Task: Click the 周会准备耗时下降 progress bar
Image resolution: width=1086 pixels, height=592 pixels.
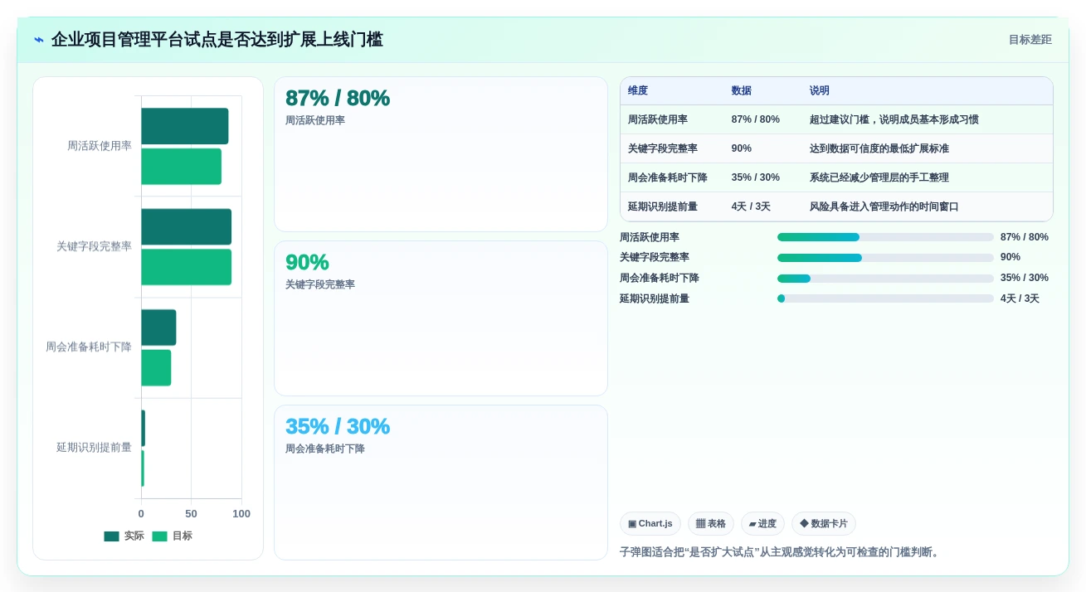Action: tap(885, 279)
